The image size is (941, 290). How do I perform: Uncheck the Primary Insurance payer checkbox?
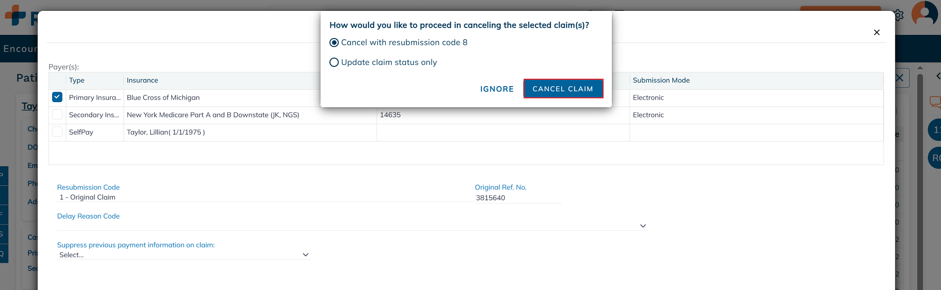(x=57, y=97)
